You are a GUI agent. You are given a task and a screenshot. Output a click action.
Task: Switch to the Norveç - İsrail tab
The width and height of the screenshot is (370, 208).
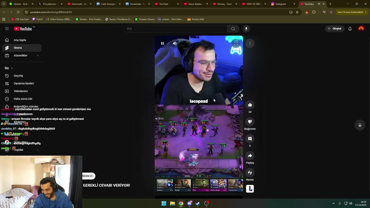tap(225, 4)
